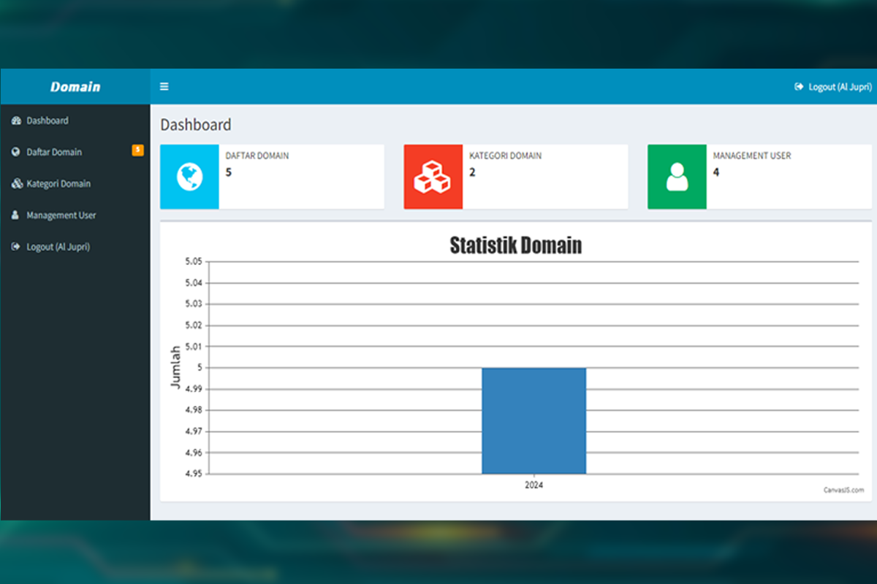Click the orange badge on Daftar Domain
This screenshot has width=877, height=584.
pos(137,150)
